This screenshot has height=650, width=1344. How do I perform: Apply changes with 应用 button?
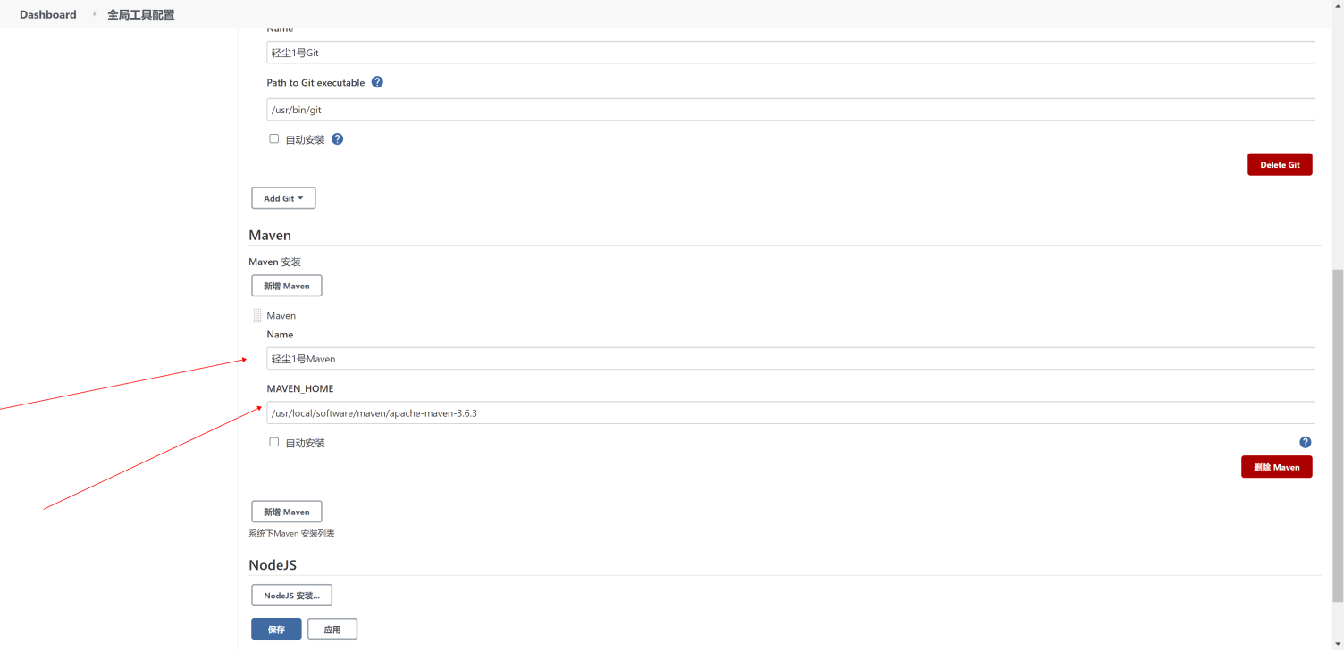(332, 629)
